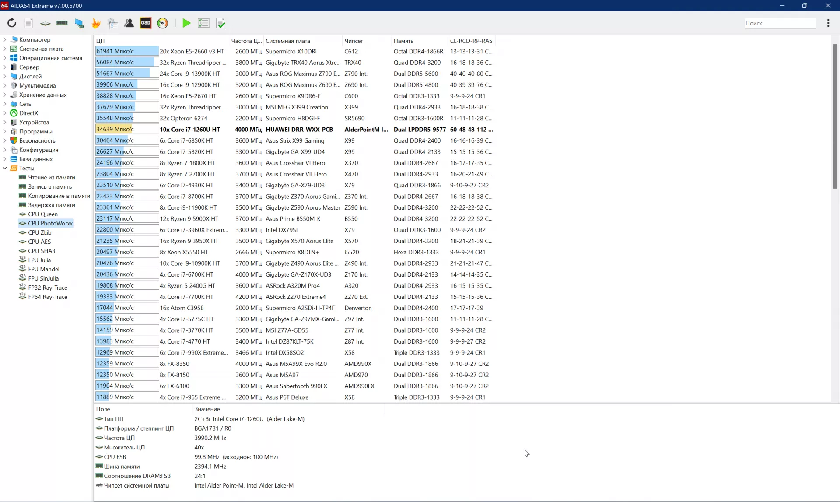
Task: Expand the Системная плата tree node
Action: pyautogui.click(x=5, y=49)
